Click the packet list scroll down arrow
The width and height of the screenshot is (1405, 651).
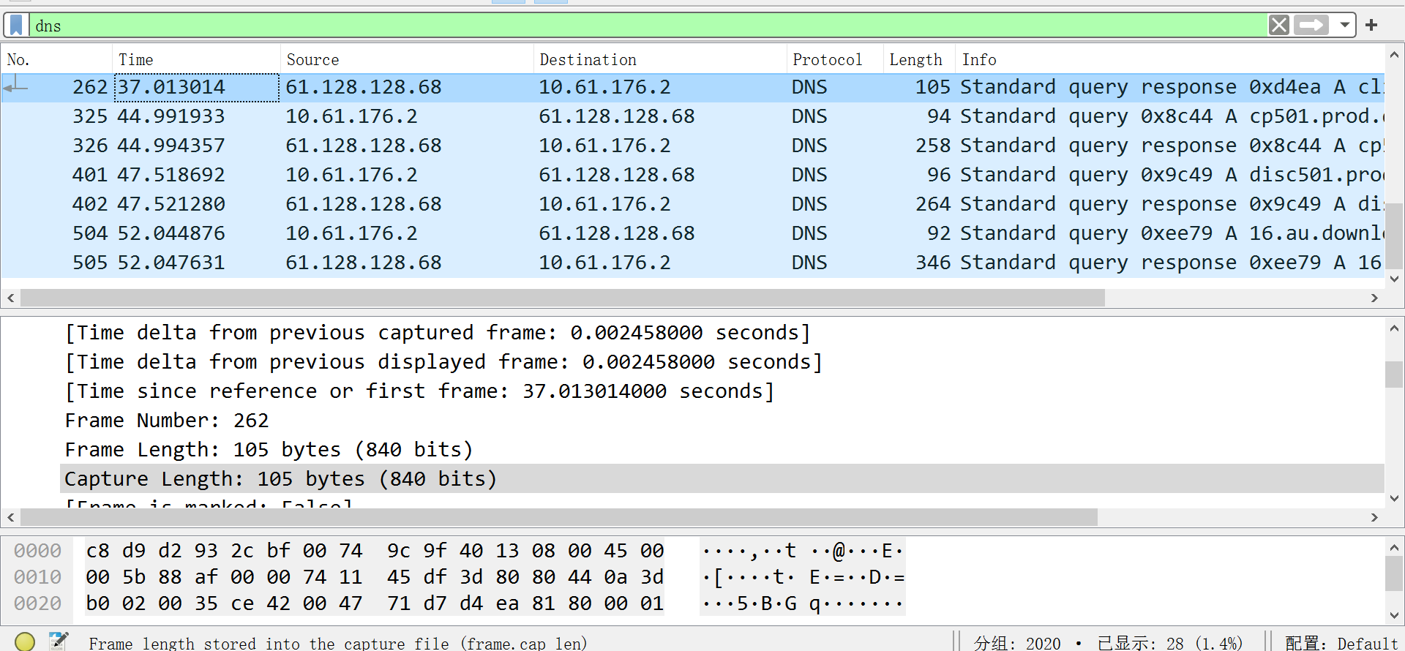1394,279
